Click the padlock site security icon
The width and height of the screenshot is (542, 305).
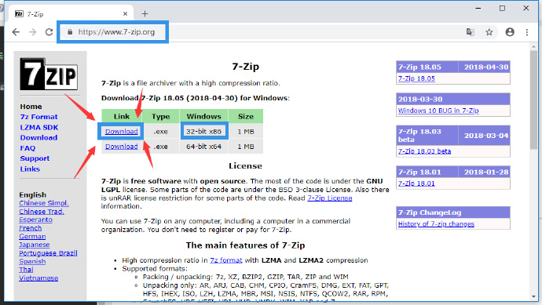point(70,32)
